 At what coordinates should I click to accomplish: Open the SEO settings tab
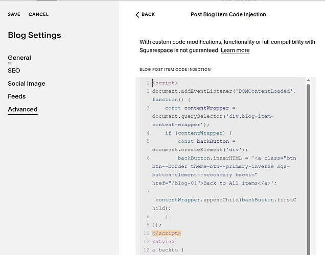tap(14, 71)
